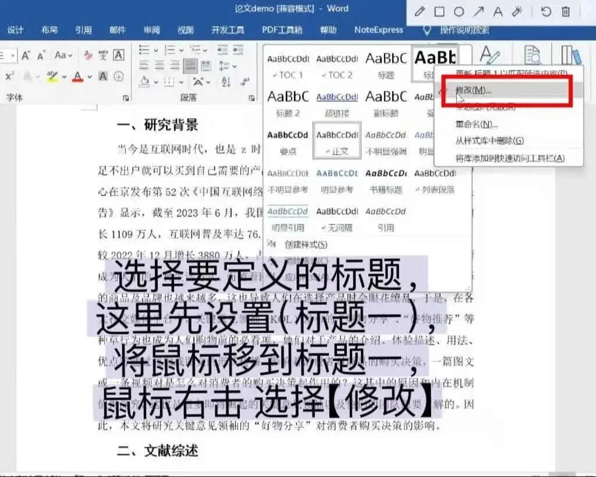Select the text annotation tool

pos(498,12)
